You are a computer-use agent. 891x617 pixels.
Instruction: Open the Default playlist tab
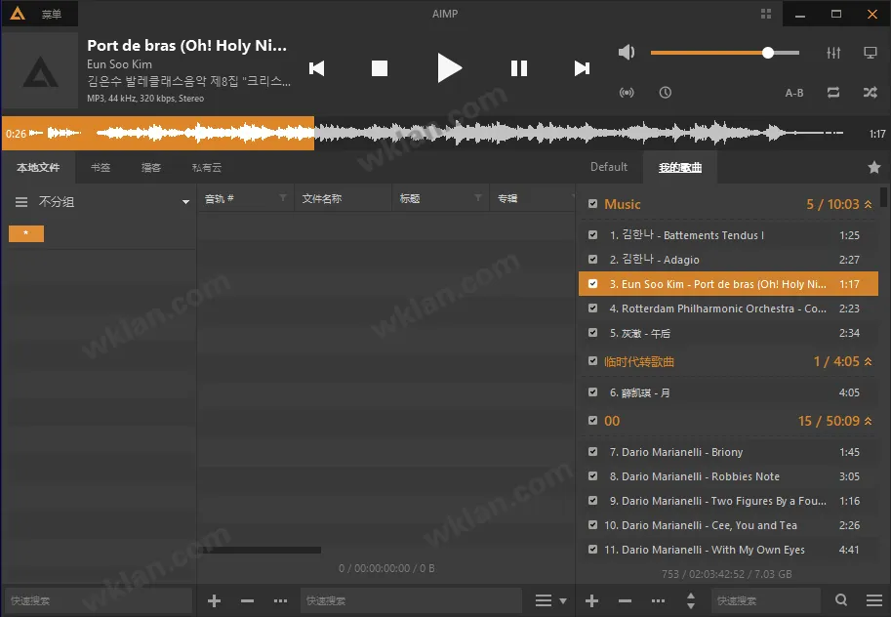pos(609,167)
